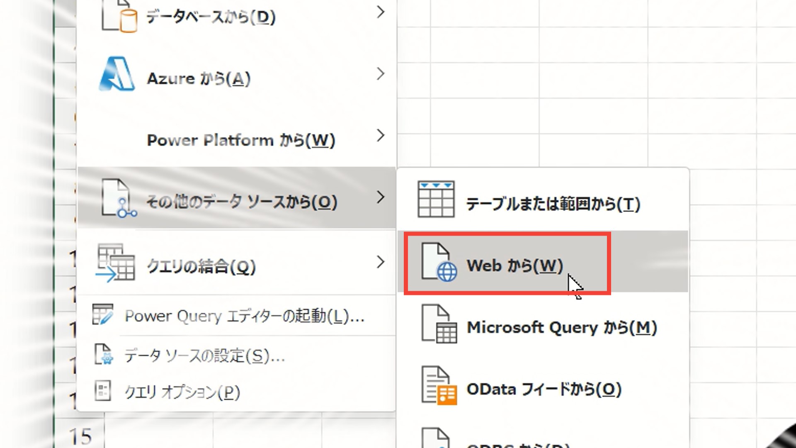Expand the Power Platform から submenu chevron
The width and height of the screenshot is (796, 448).
coord(380,136)
